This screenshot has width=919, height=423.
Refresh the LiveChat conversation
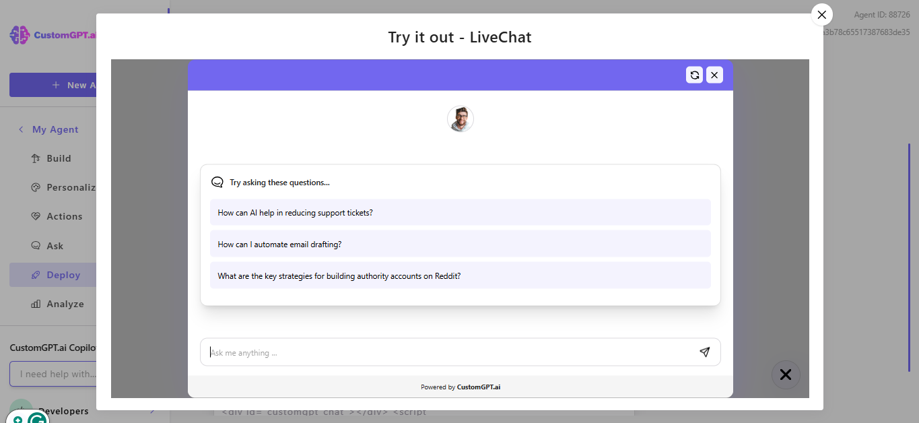694,75
